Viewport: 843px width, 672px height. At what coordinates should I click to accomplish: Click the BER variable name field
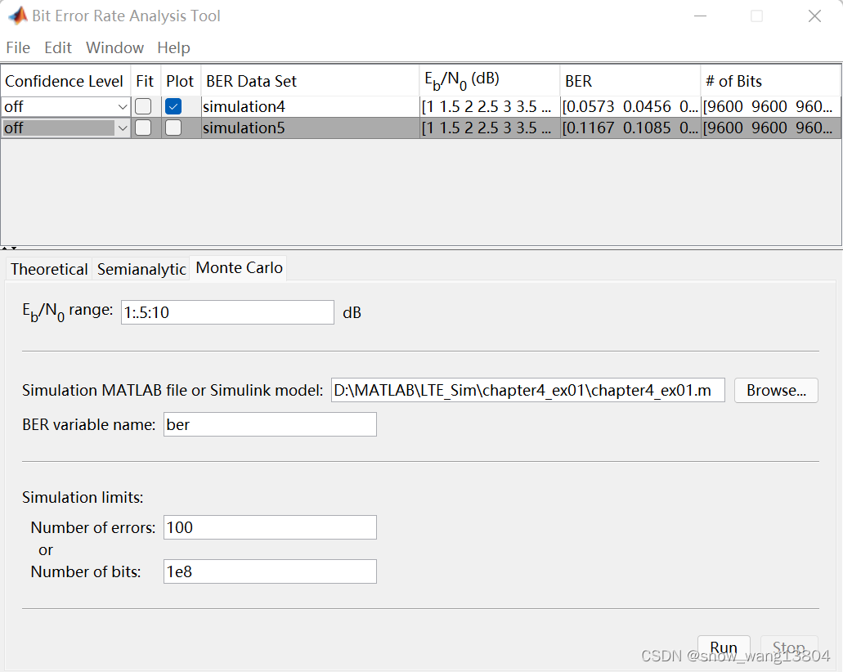click(270, 425)
